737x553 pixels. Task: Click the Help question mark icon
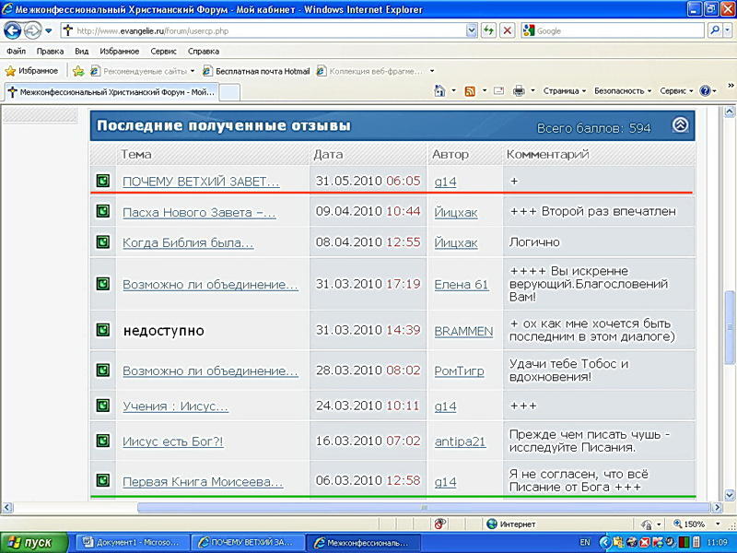coord(706,91)
